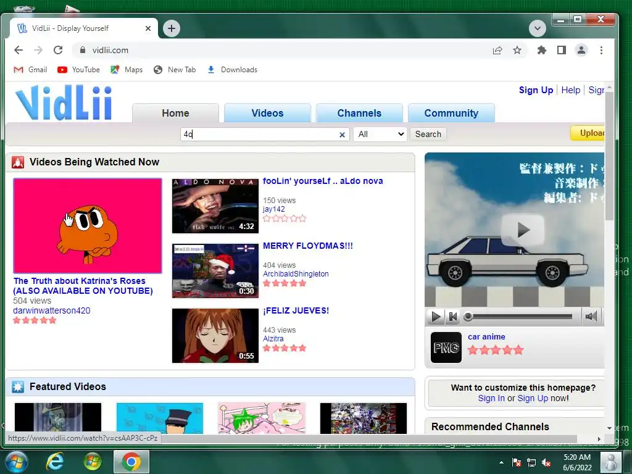Open fooLin' yourseLf aLdo nova title

322,181
